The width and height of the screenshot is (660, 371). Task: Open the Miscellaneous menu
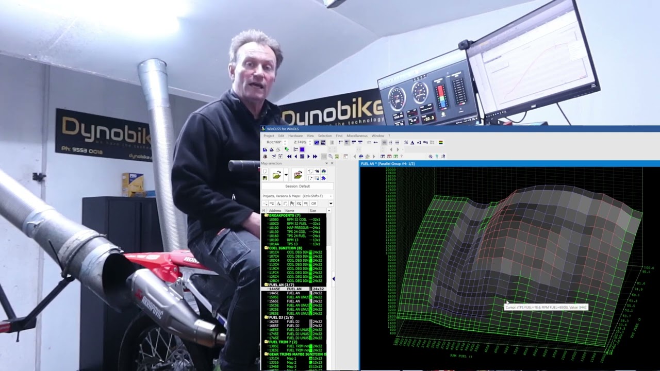(x=357, y=136)
